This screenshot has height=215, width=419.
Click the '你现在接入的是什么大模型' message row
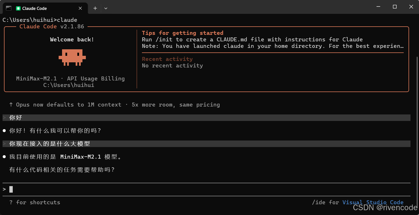206,144
